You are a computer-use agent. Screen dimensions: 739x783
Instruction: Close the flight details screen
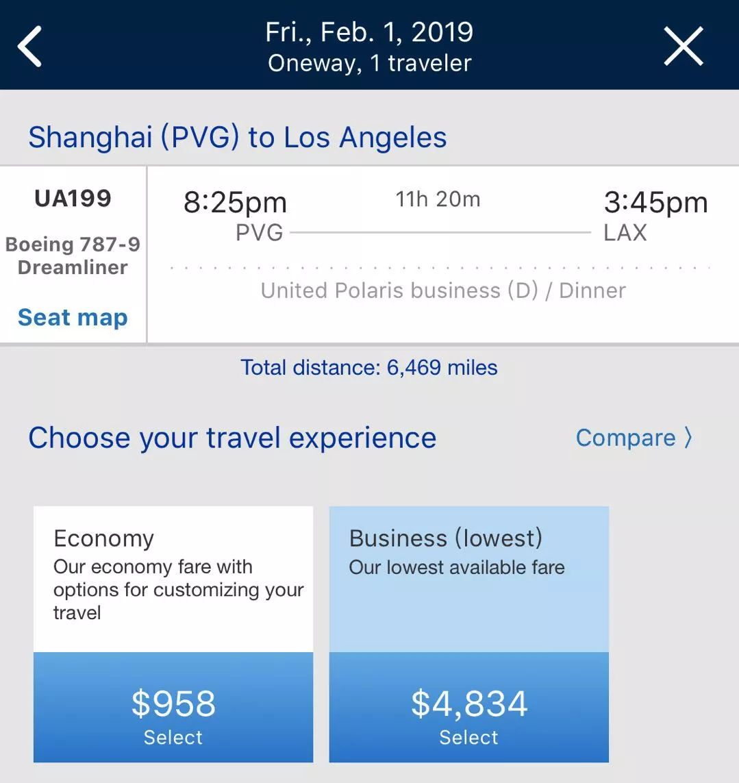click(683, 46)
